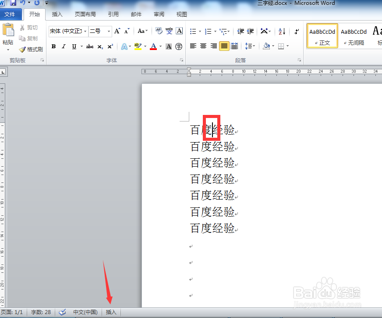
Task: Open the Phonetic Guide (wén) tool
Action: point(169,31)
